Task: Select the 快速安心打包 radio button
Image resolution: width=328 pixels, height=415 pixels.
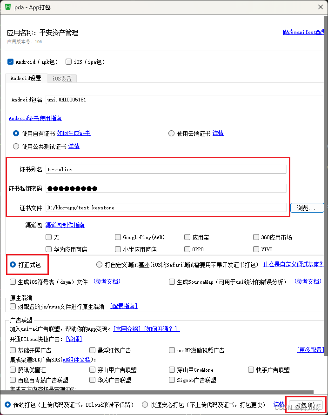Action: [145, 405]
